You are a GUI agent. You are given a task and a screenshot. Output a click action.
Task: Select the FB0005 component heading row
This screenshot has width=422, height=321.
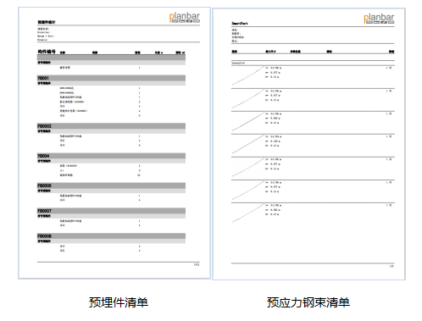pos(111,185)
